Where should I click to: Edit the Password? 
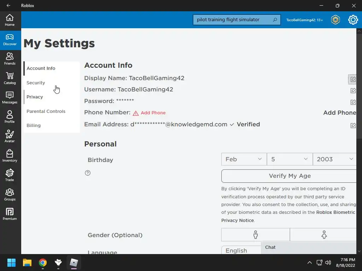[x=353, y=102]
